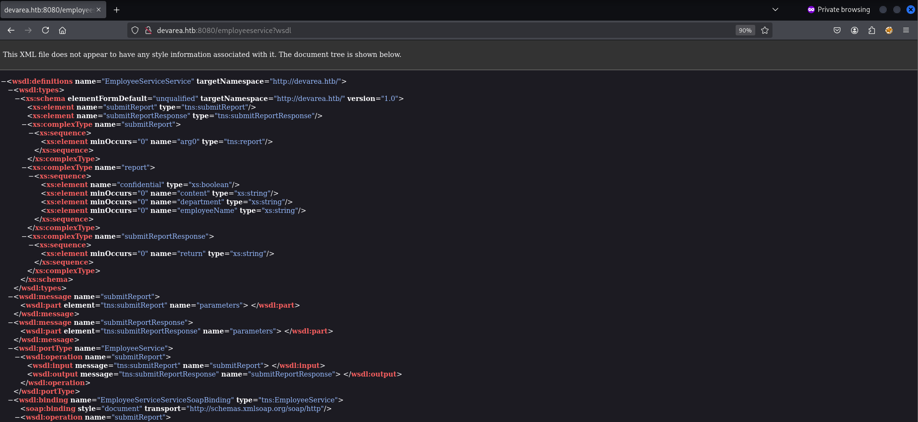Click the wsdl:part tns:submitReport line

point(160,305)
